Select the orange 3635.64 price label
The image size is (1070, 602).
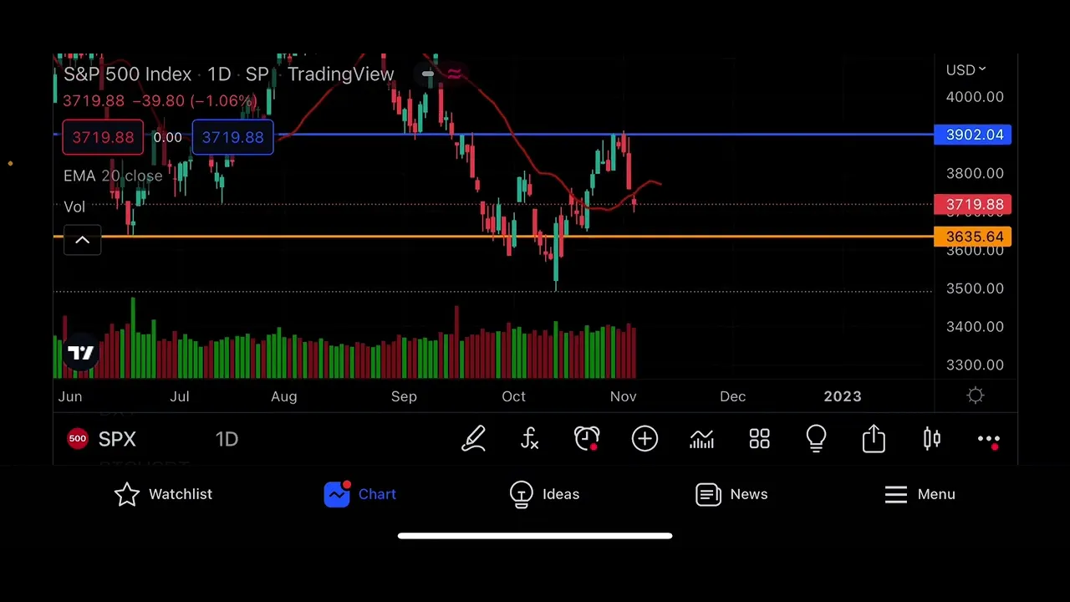pyautogui.click(x=973, y=237)
